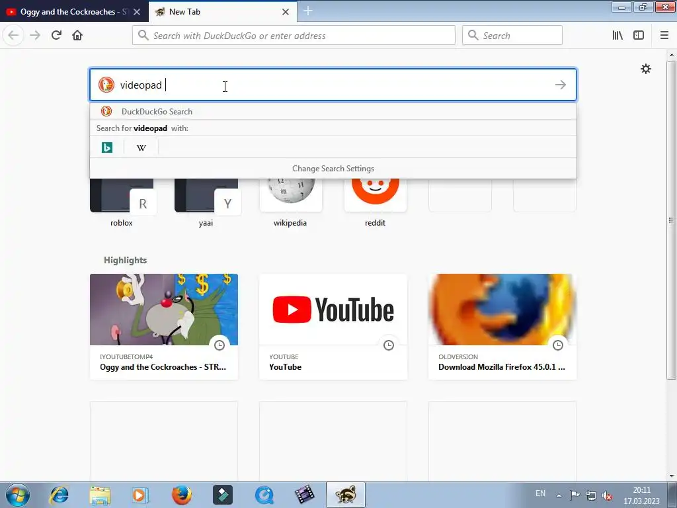Close the New Tab tab
The image size is (677, 508).
point(286,12)
